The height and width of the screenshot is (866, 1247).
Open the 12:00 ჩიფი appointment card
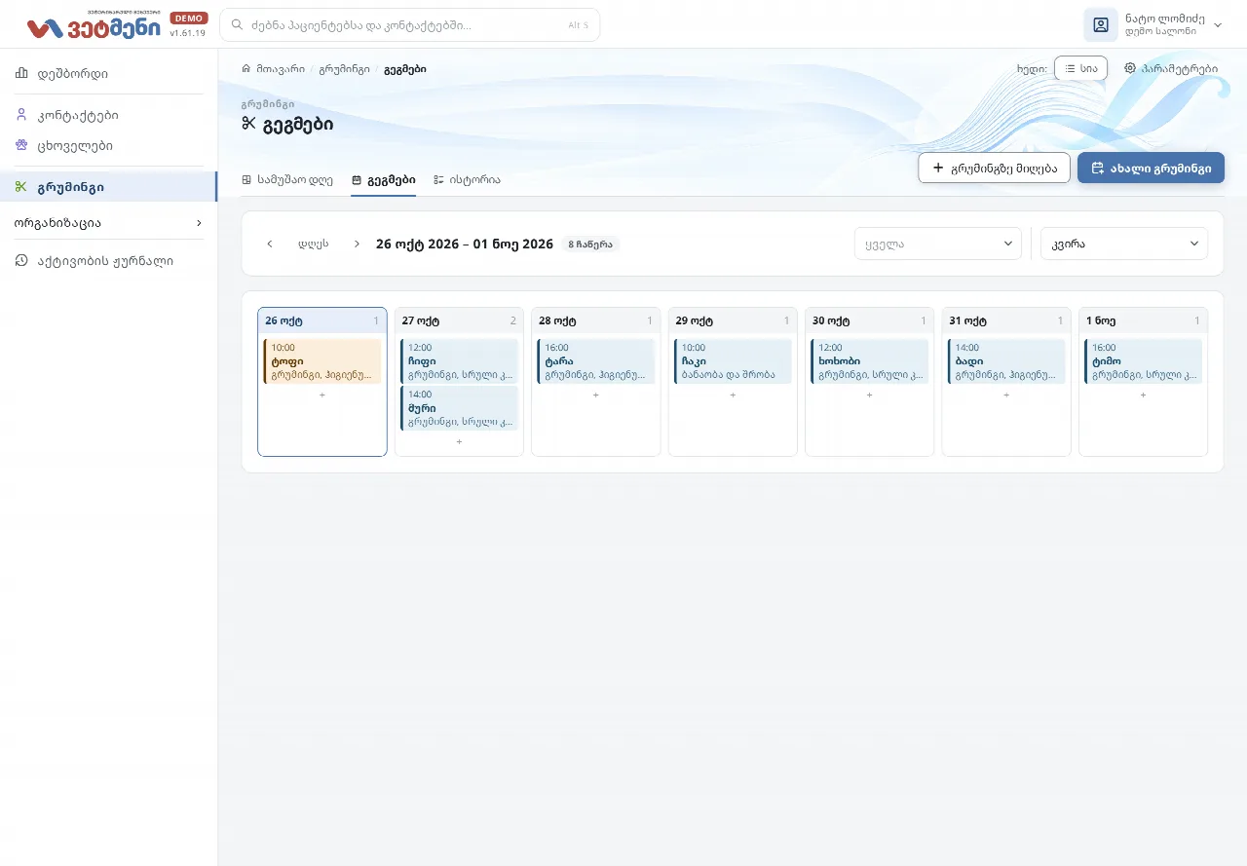pyautogui.click(x=459, y=361)
